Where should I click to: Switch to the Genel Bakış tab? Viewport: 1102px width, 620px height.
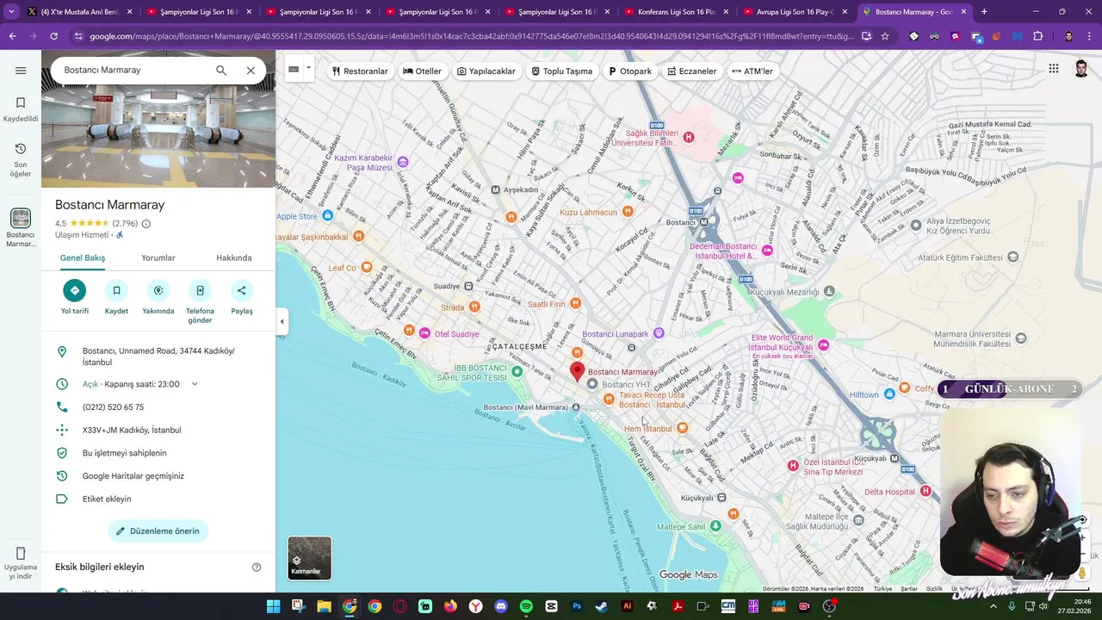pyautogui.click(x=83, y=257)
